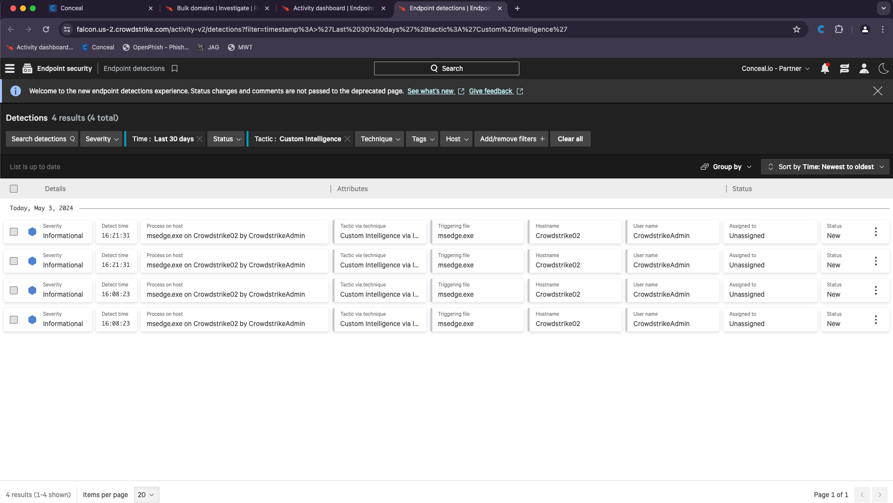This screenshot has width=893, height=503.
Task: Select the first 16:21:31 detection checkbox
Action: [14, 232]
